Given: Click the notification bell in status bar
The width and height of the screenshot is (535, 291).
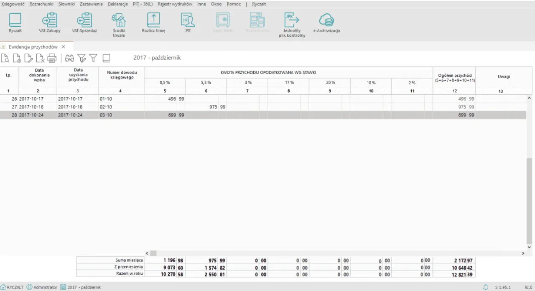Looking at the screenshot, I should tap(485, 287).
